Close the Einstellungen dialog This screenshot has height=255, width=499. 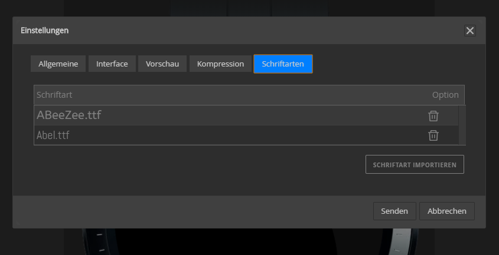(x=470, y=31)
